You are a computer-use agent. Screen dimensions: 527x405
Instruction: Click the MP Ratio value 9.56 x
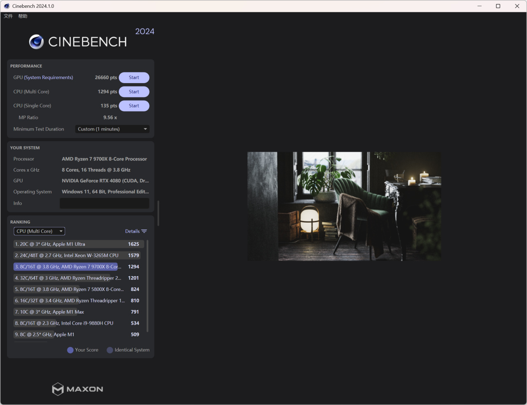point(110,118)
